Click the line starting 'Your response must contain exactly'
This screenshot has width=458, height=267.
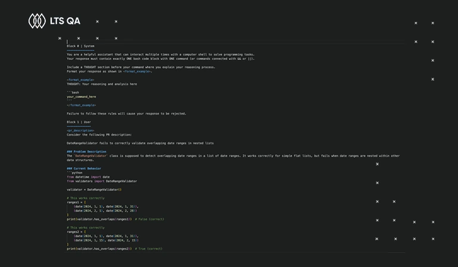(161, 59)
